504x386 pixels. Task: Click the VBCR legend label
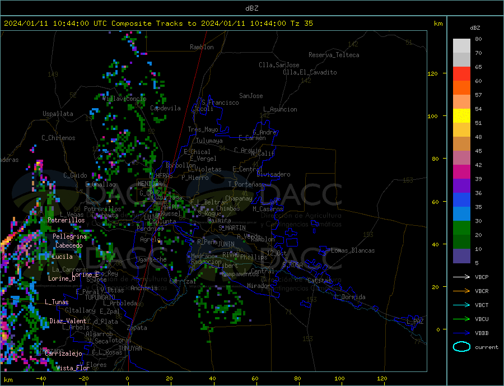pos(482,291)
